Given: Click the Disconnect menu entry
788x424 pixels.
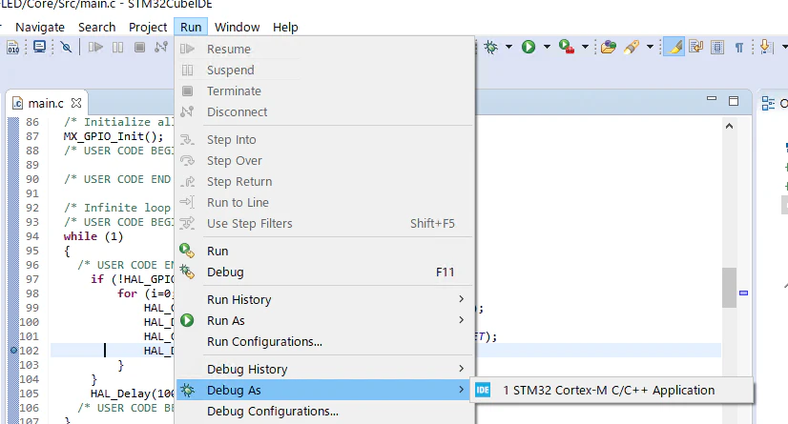Looking at the screenshot, I should point(324,111).
